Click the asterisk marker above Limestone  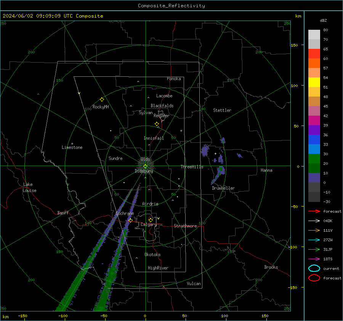click(x=72, y=144)
